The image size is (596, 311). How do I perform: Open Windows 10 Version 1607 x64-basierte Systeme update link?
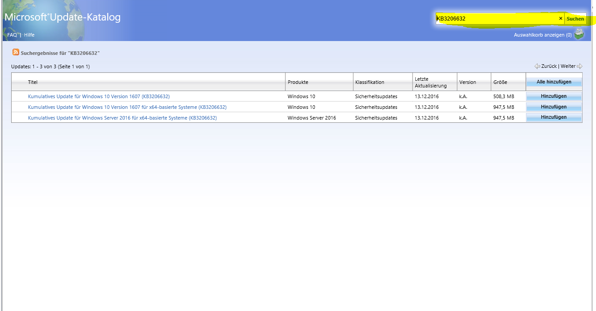click(127, 107)
